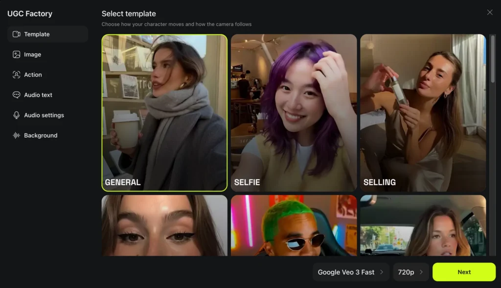
Task: Select the green-haired man template
Action: click(294, 225)
